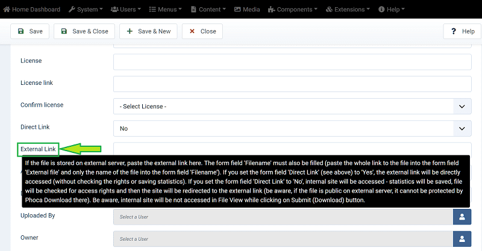
Task: Click Save & New button
Action: coord(148,31)
